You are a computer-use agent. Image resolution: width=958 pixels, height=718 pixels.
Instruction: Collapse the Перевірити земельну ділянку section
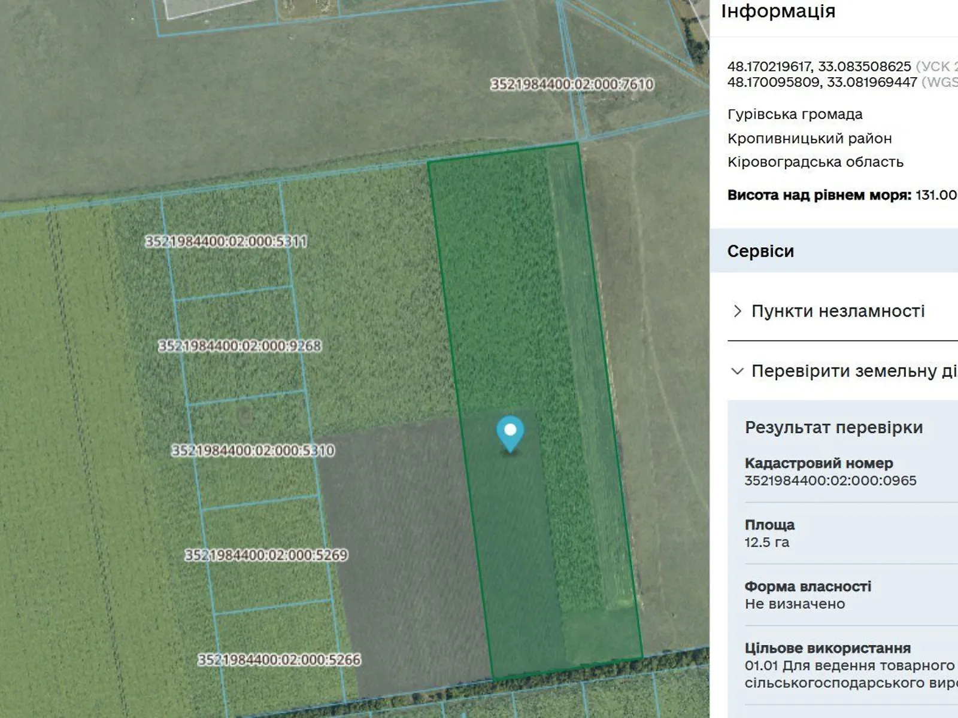tap(844, 371)
